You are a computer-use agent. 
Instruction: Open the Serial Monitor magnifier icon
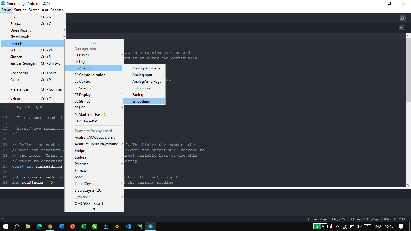point(403,18)
